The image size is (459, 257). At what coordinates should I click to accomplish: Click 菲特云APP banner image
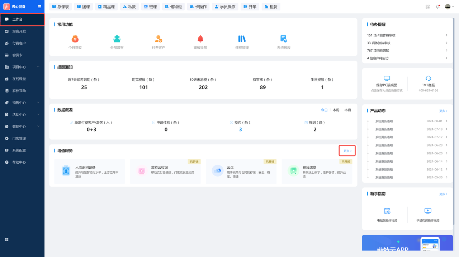[407, 243]
